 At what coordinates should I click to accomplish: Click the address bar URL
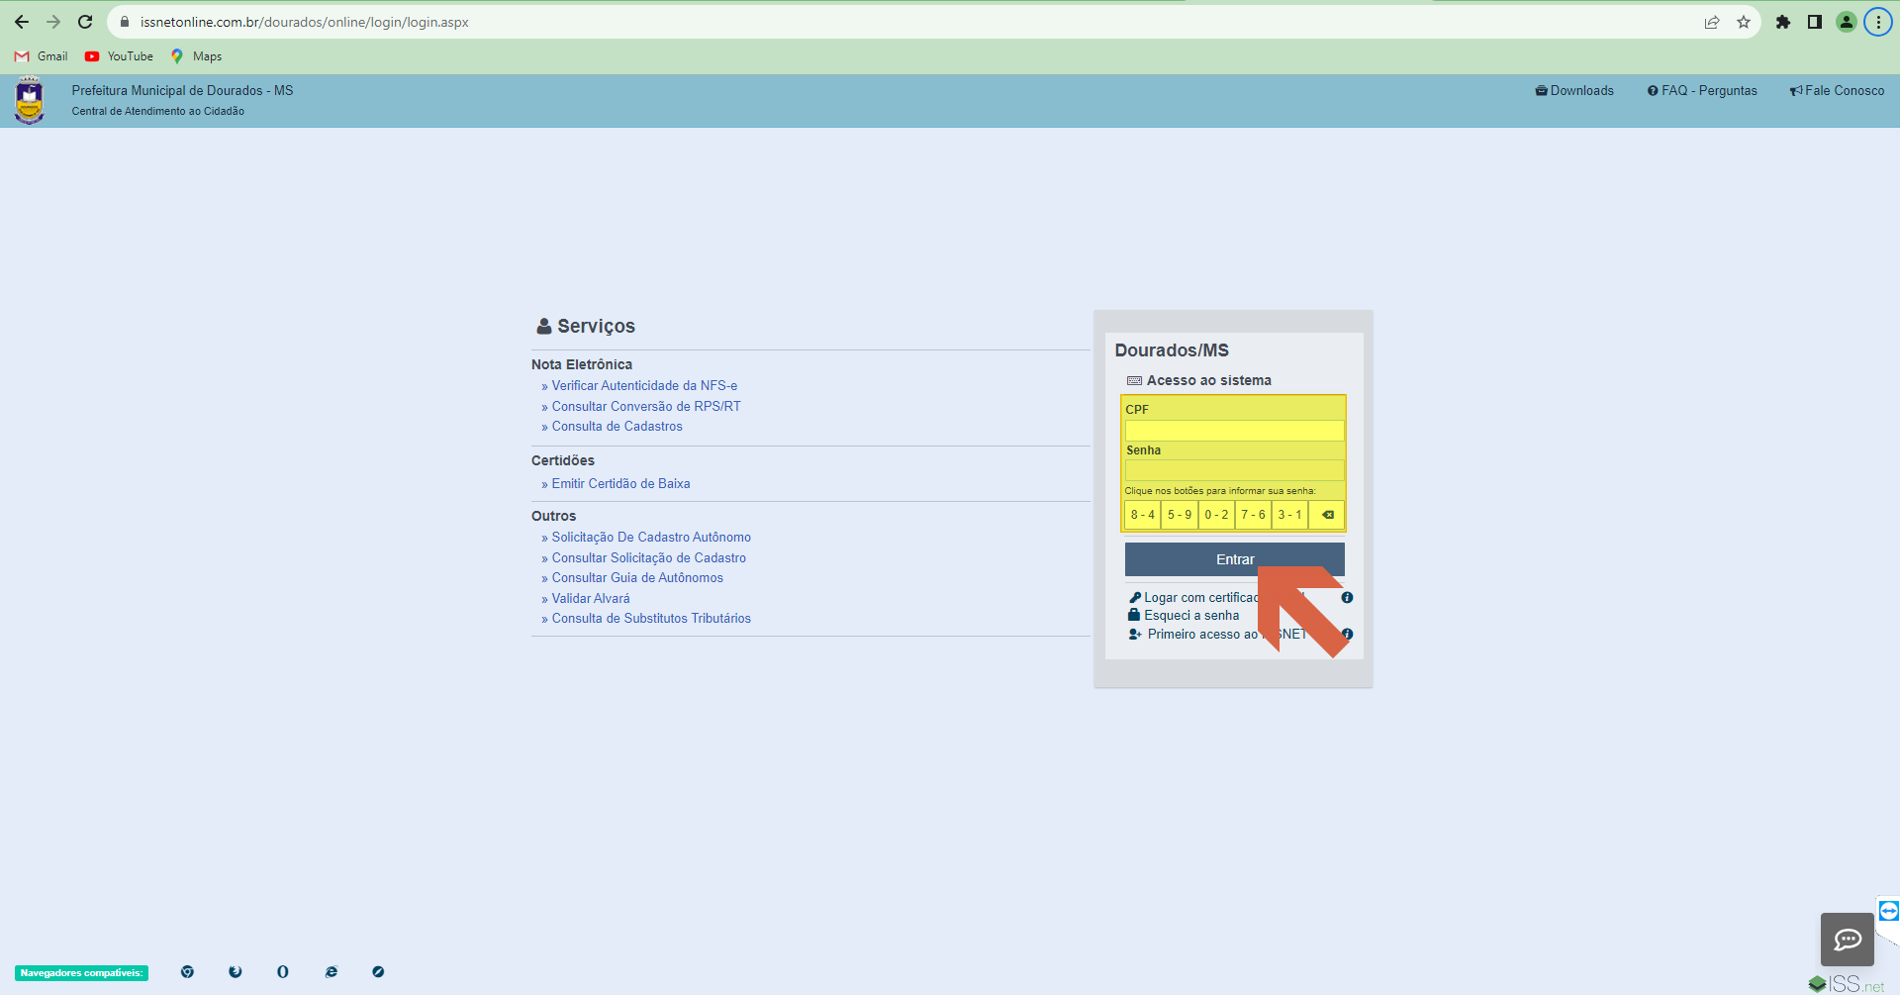tap(305, 22)
